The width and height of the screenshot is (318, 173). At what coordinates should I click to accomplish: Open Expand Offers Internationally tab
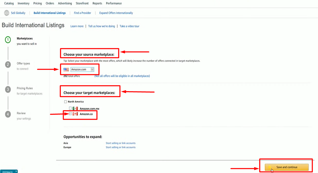pos(116,13)
